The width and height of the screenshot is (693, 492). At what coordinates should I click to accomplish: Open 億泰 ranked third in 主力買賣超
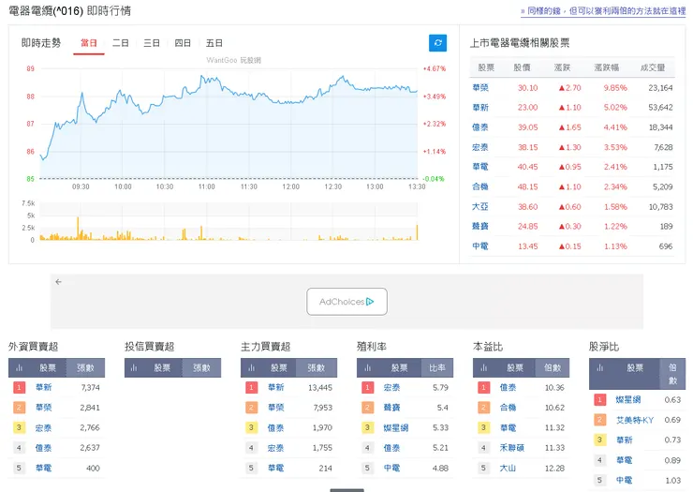coord(275,428)
